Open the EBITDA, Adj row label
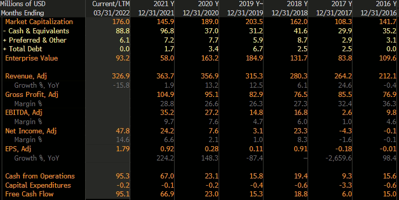 coord(24,112)
